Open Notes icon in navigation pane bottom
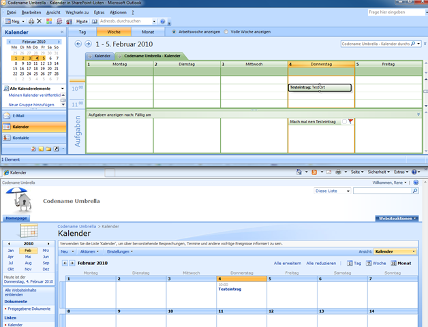This screenshot has height=327, width=428. click(41, 149)
